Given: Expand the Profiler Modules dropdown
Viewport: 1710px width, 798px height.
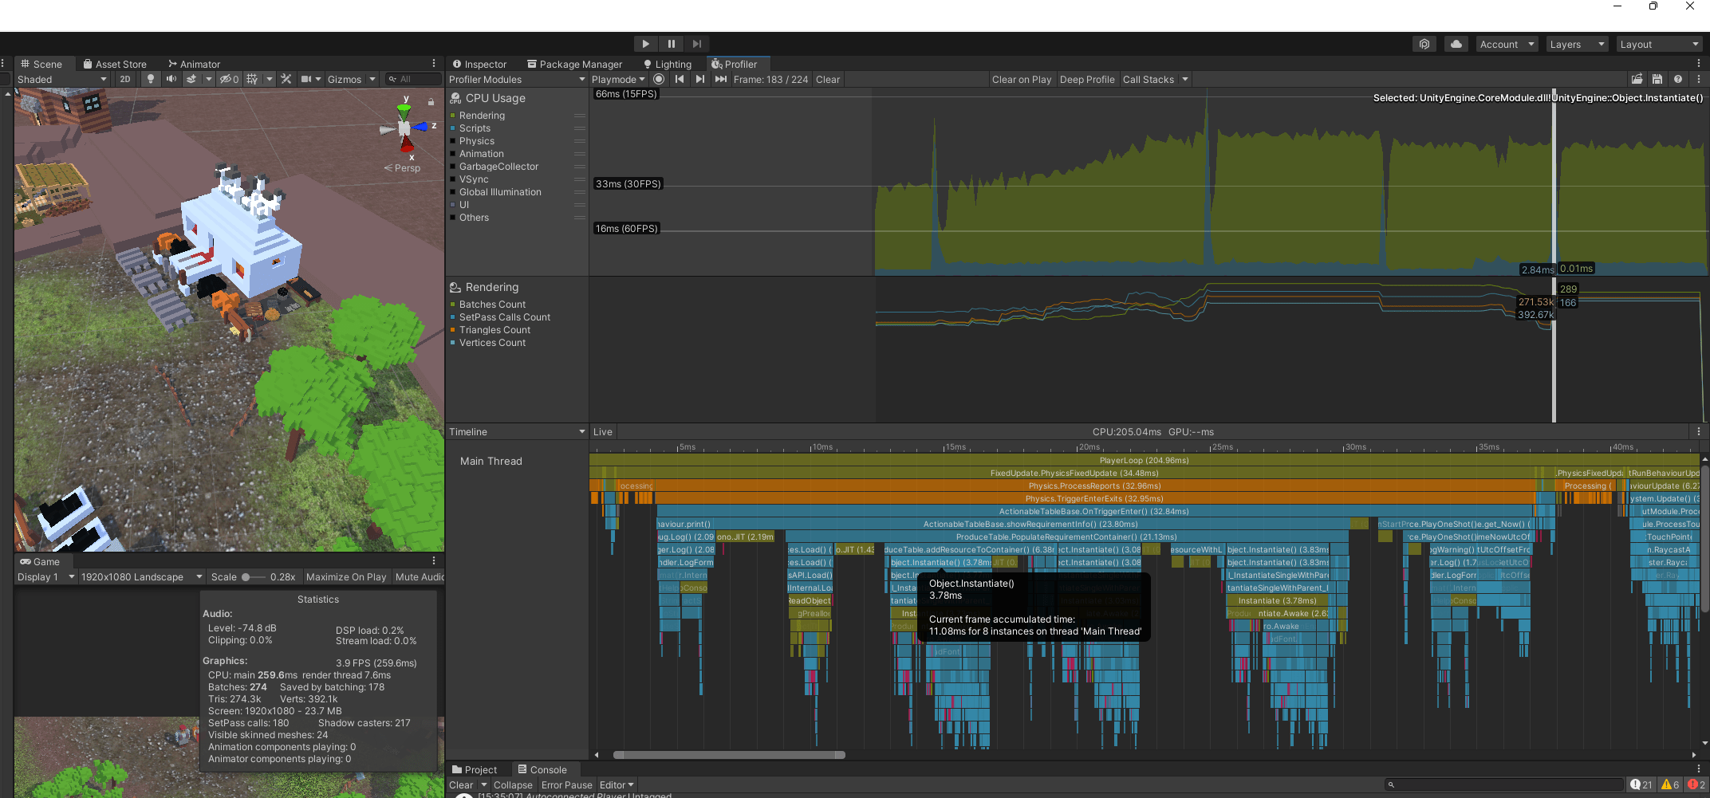Looking at the screenshot, I should (x=517, y=79).
